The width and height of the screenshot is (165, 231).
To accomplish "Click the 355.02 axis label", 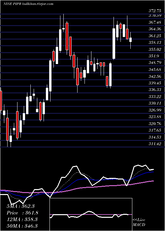I will click(x=155, y=49).
